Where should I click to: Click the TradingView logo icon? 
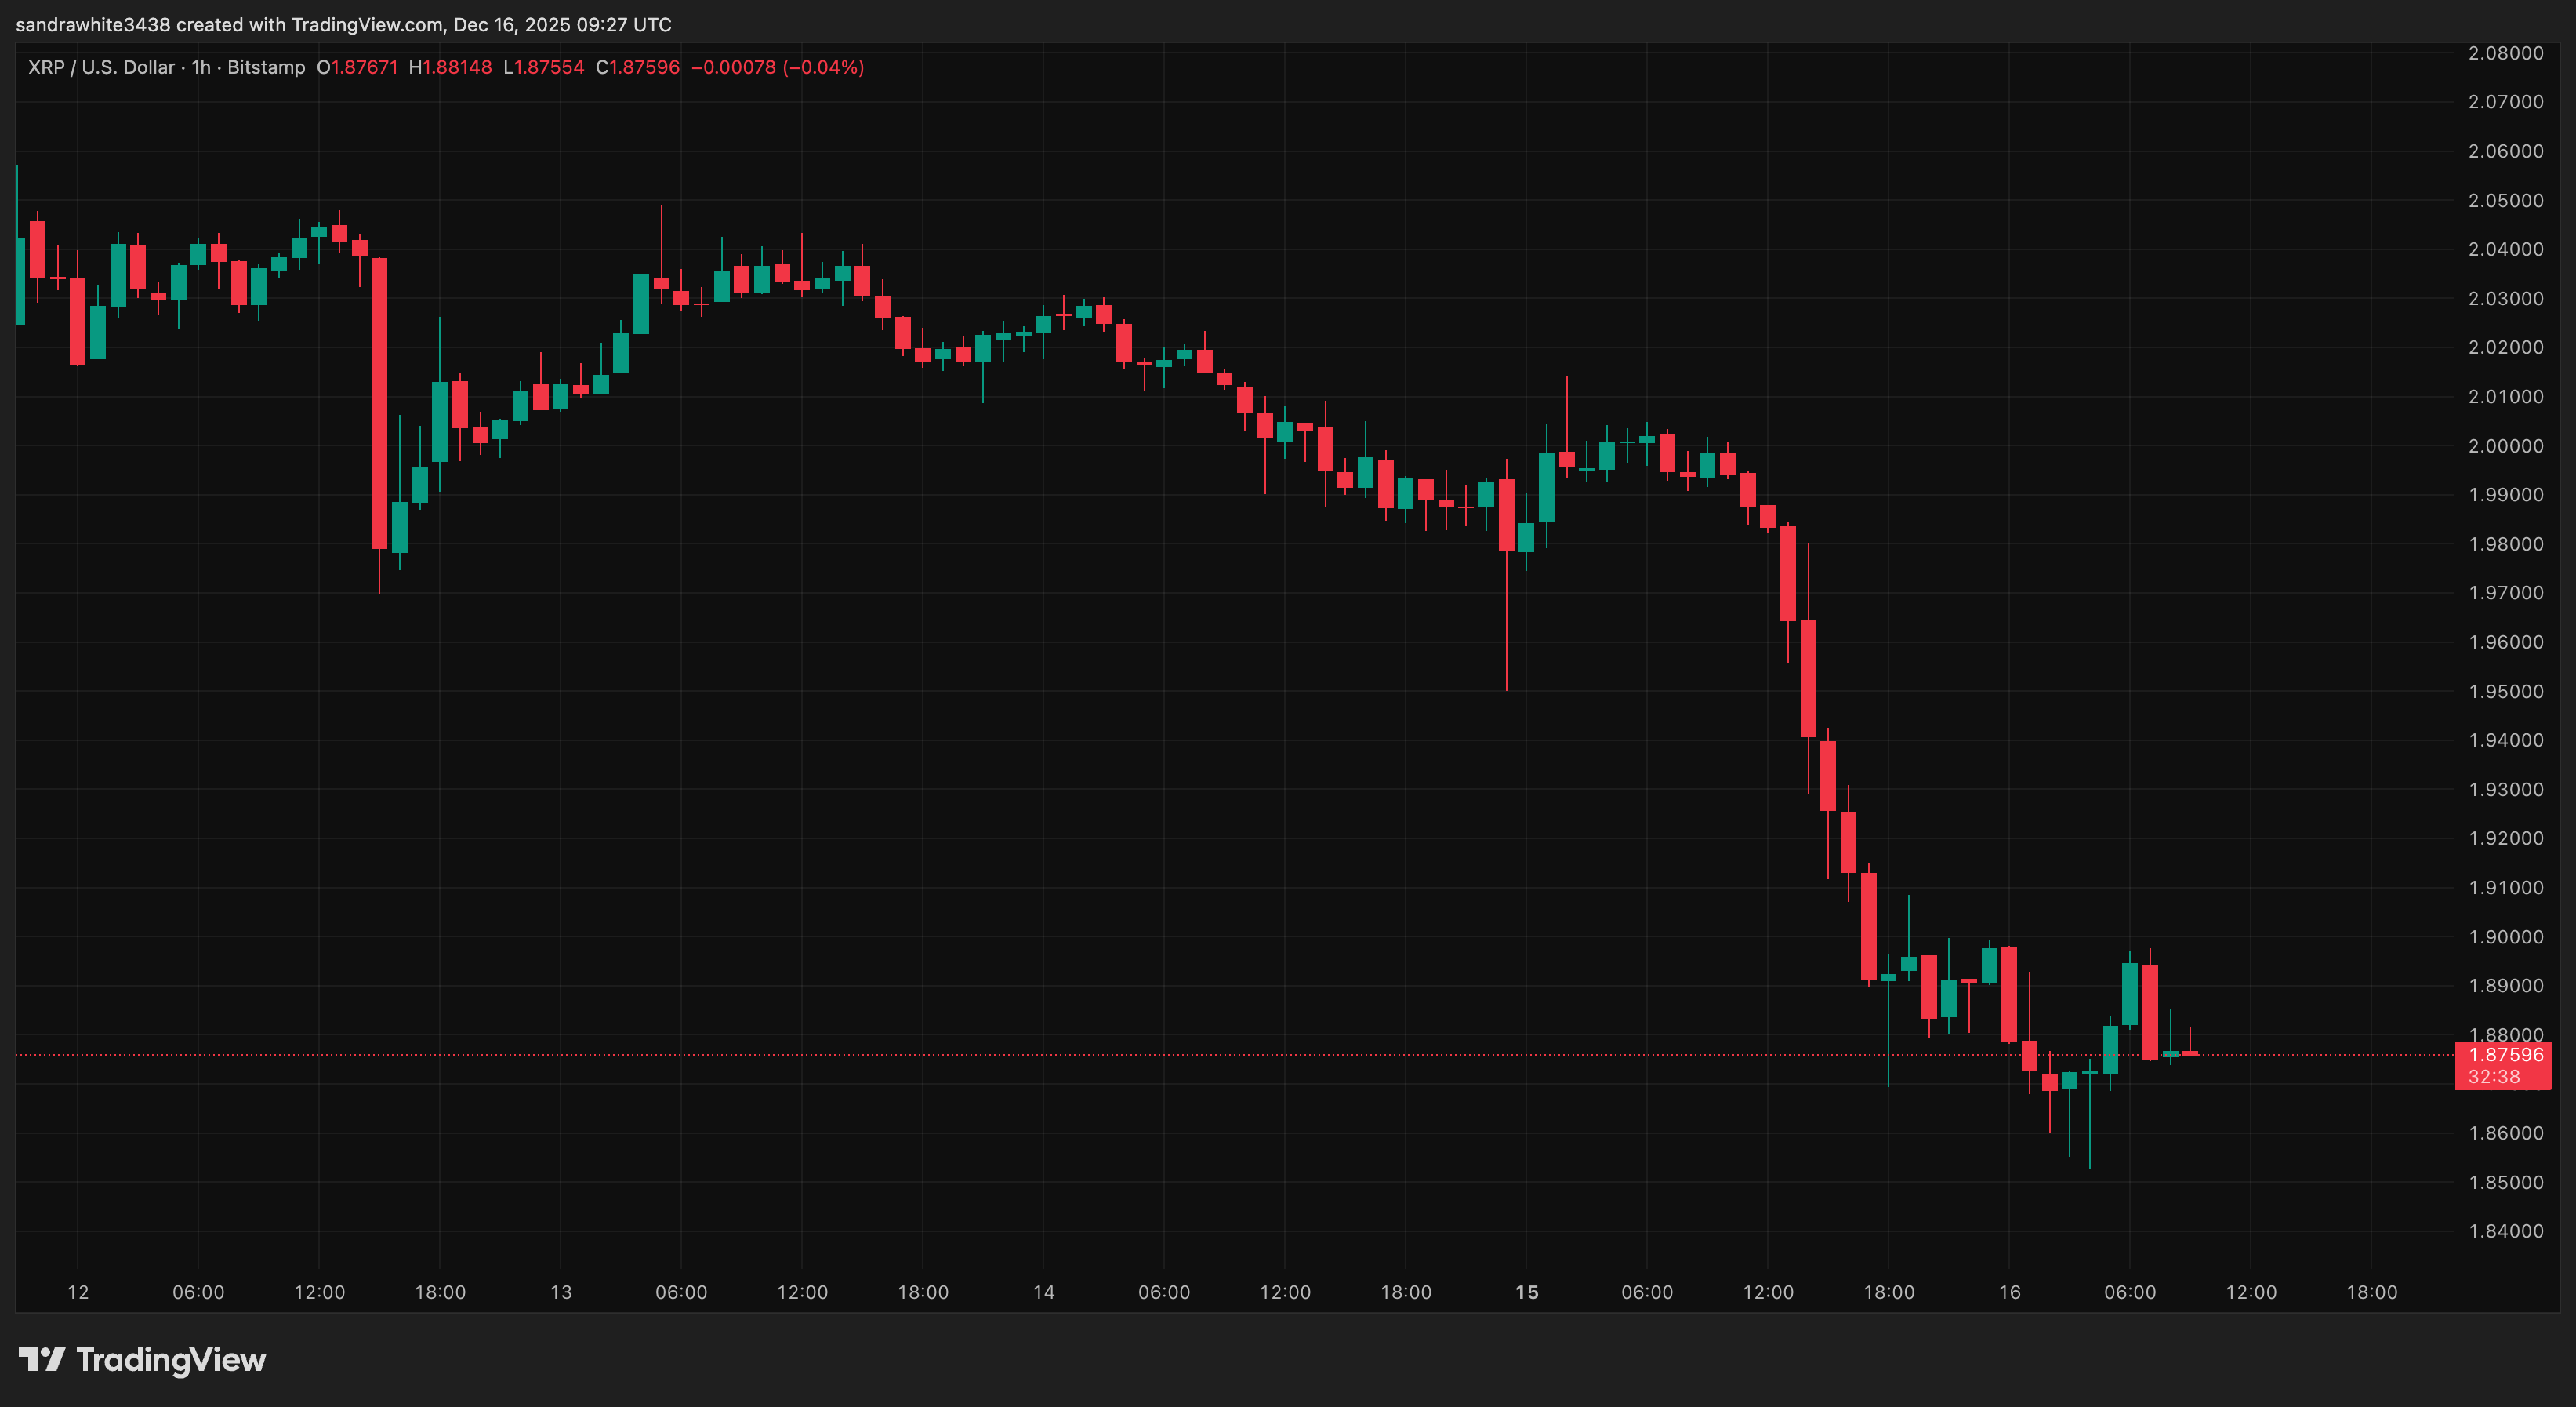(41, 1359)
